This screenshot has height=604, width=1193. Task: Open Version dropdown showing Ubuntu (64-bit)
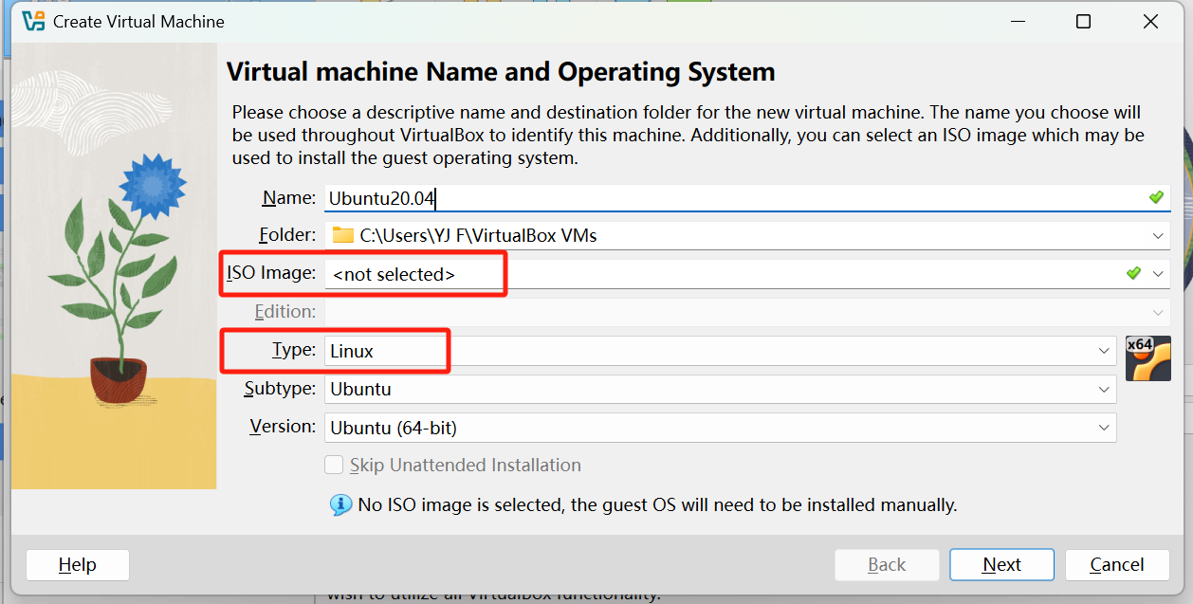pos(1104,428)
